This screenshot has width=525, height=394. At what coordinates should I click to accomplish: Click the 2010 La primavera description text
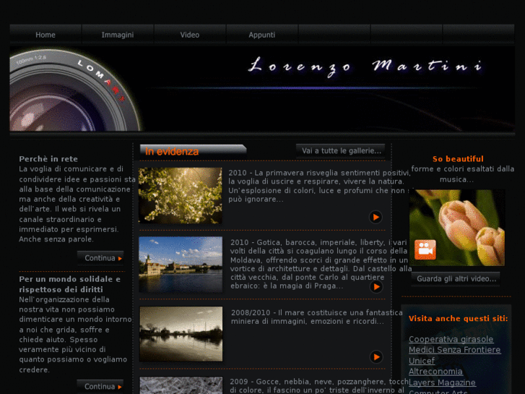pyautogui.click(x=319, y=186)
